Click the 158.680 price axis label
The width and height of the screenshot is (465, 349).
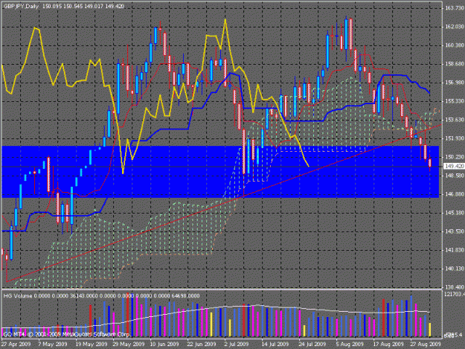click(455, 64)
